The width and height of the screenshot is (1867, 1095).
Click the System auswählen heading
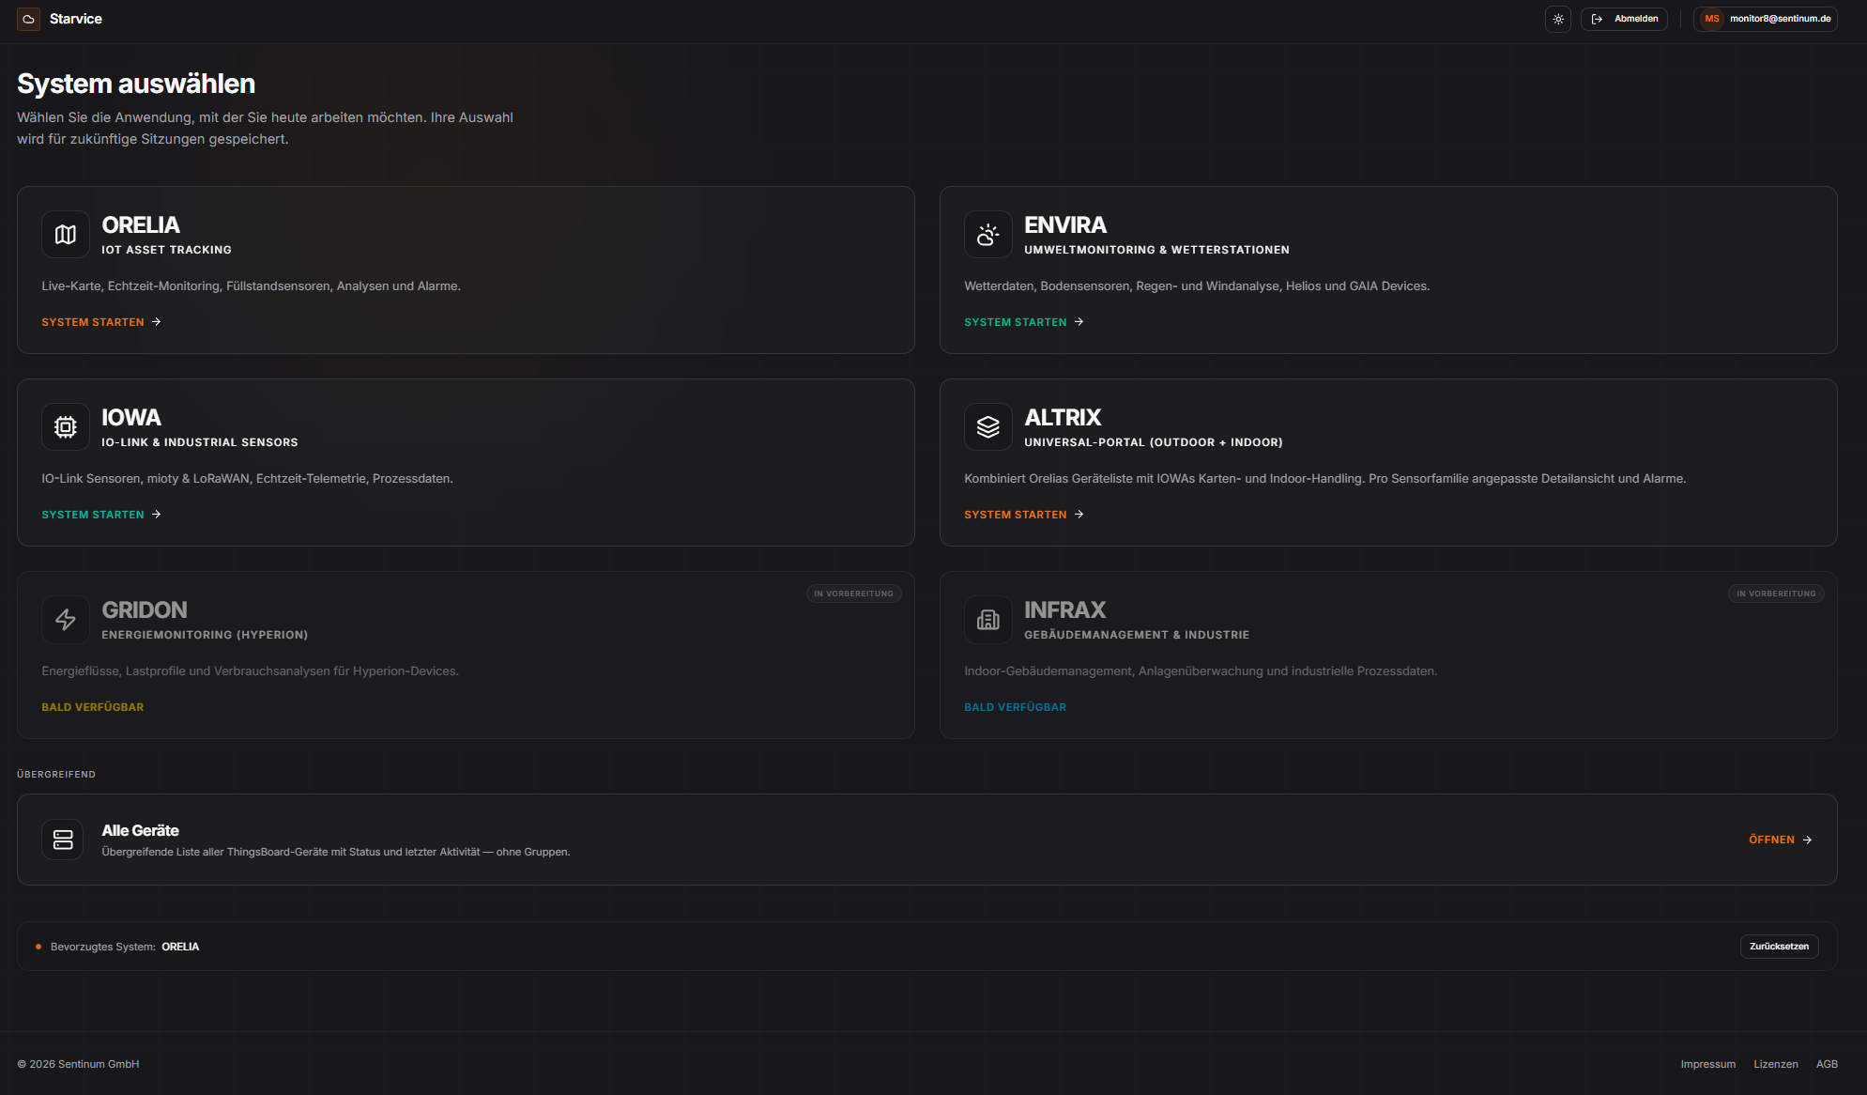pyautogui.click(x=136, y=84)
